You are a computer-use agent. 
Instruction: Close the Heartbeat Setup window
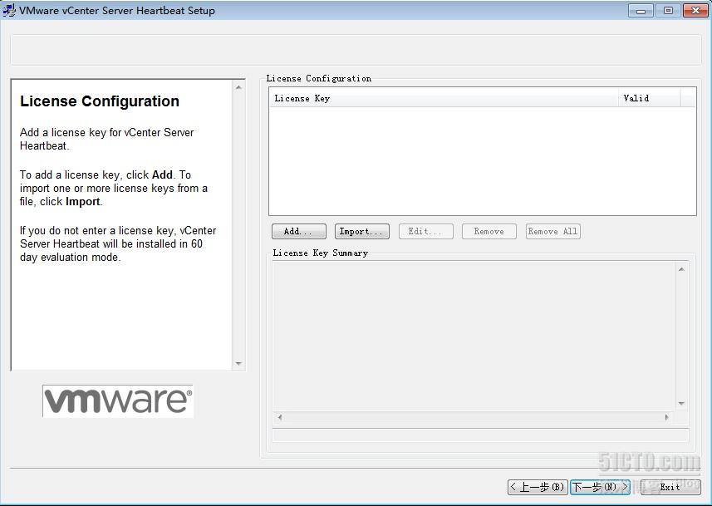coord(695,11)
